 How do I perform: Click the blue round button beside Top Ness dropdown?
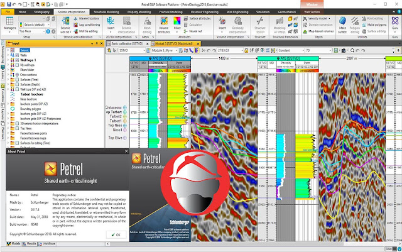pos(48,31)
